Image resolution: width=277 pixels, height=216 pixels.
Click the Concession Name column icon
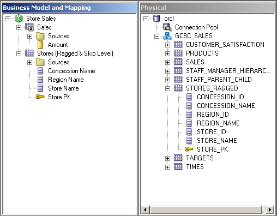pyautogui.click(x=40, y=71)
